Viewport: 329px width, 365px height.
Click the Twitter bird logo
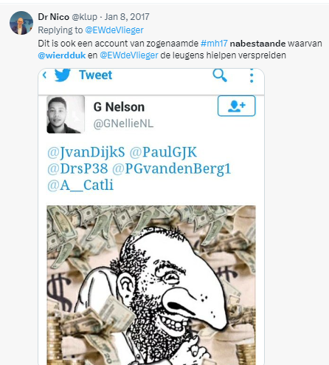tap(63, 75)
